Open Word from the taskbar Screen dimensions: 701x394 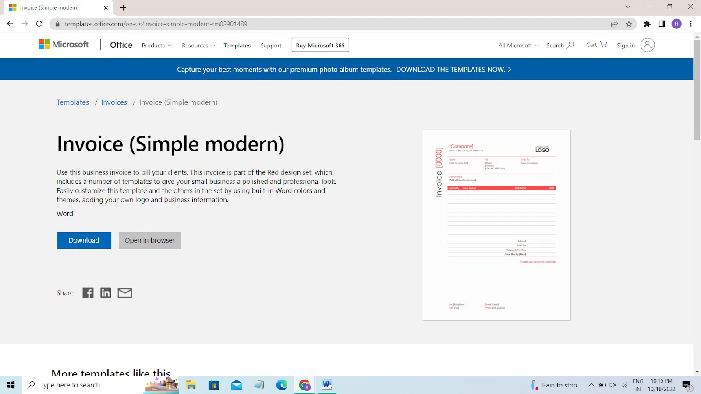pyautogui.click(x=327, y=385)
